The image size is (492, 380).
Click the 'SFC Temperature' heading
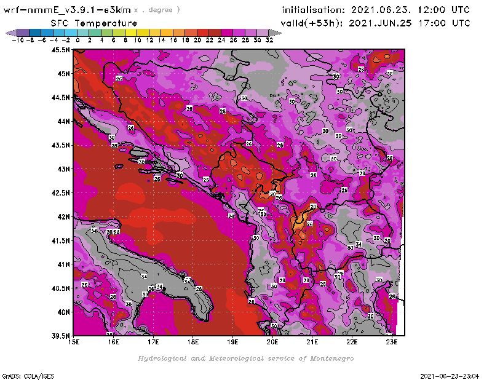point(94,23)
